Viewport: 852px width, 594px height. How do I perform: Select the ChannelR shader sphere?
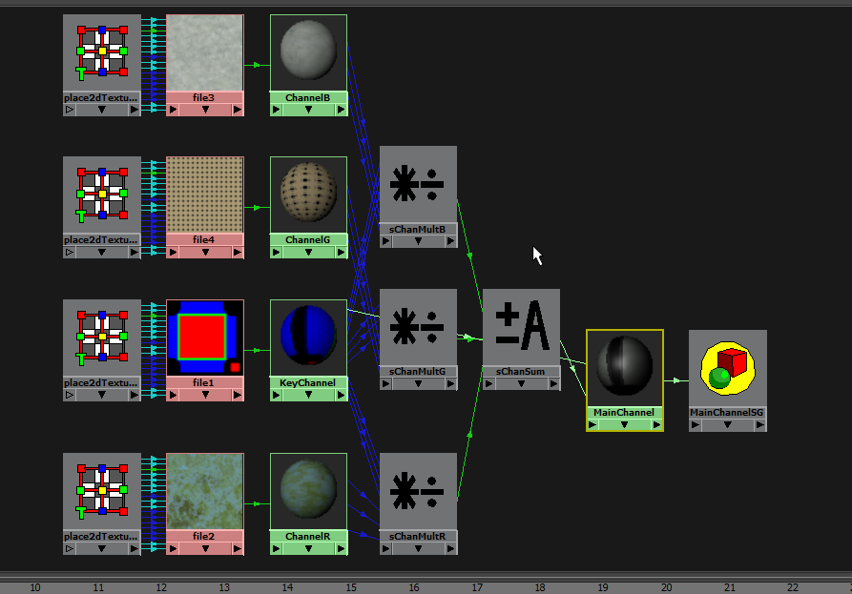click(x=308, y=491)
